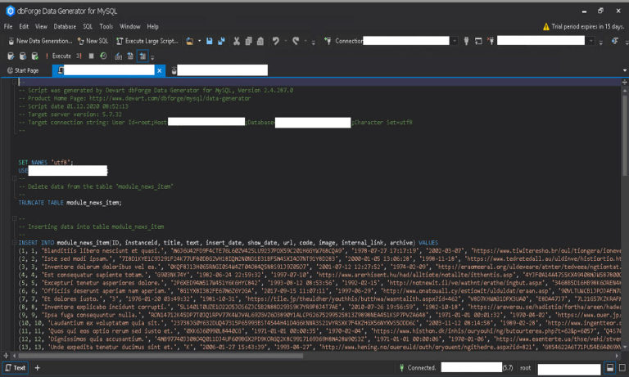
Task: Collapse the Inserting data comment block
Action: point(15,218)
